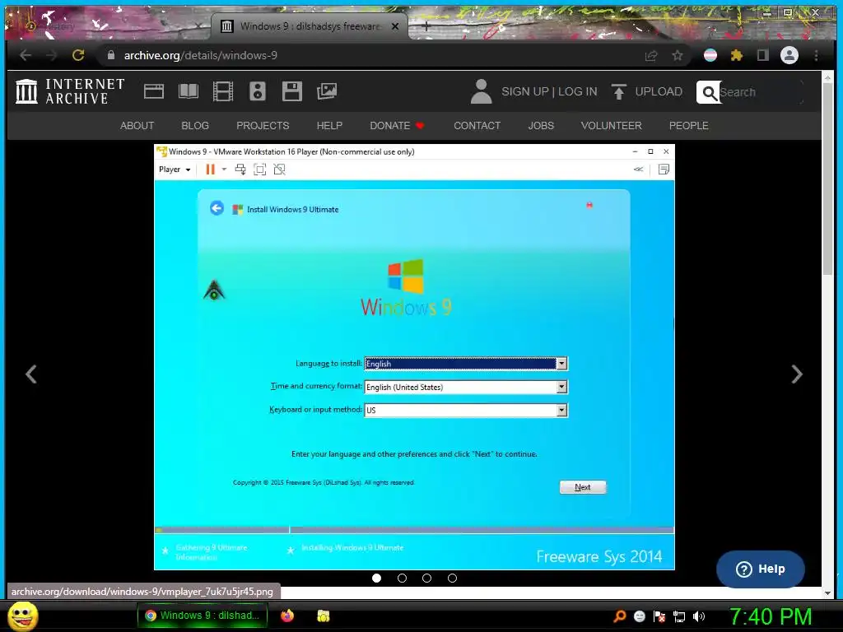
Task: Click the Next button in installer
Action: coord(583,487)
